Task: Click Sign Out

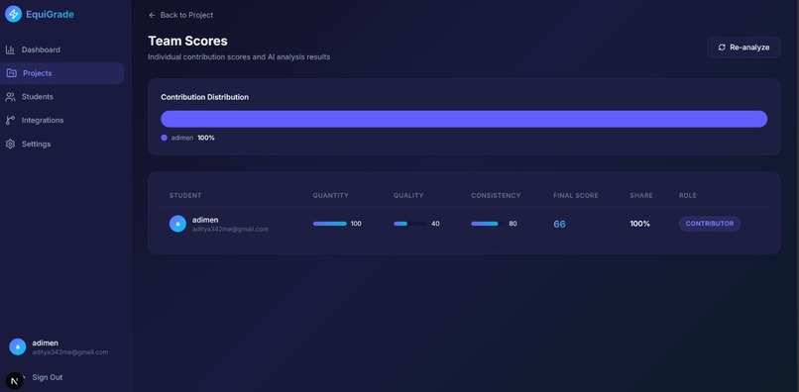Action: pyautogui.click(x=48, y=377)
